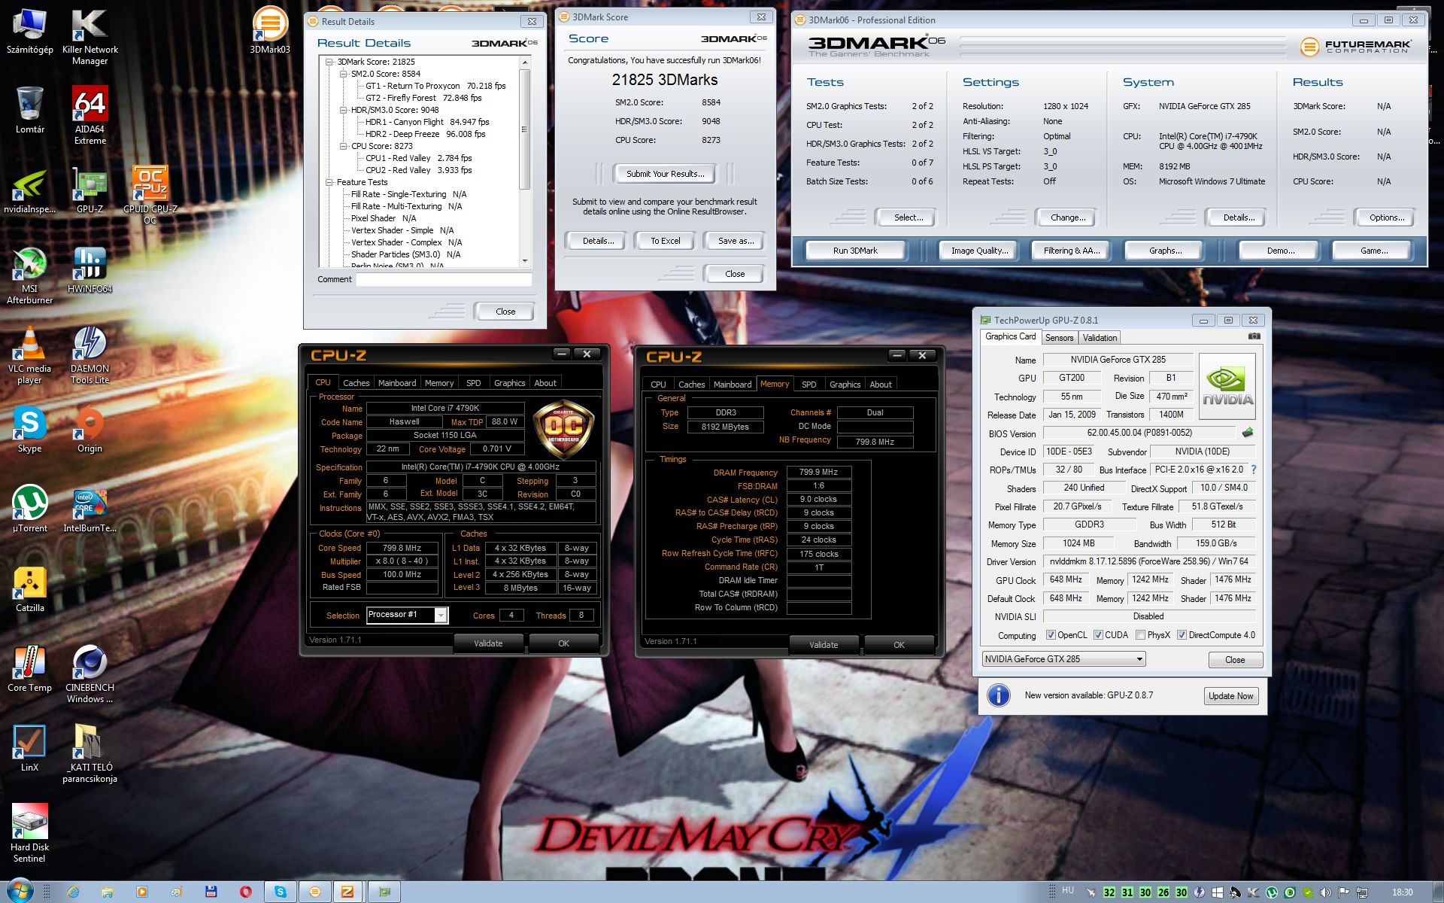Click the Opera icon in taskbar
1444x903 pixels.
pyautogui.click(x=246, y=892)
